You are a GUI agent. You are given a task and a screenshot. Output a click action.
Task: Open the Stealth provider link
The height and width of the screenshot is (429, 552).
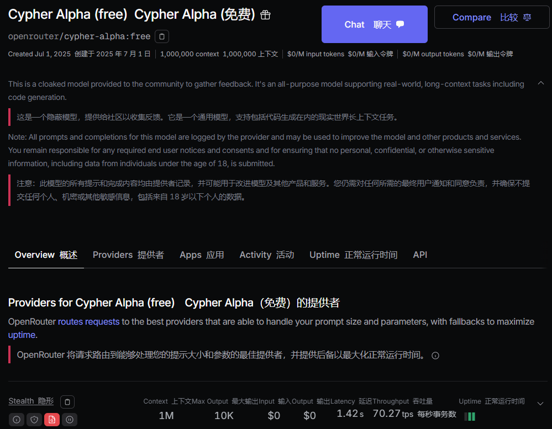tap(31, 401)
